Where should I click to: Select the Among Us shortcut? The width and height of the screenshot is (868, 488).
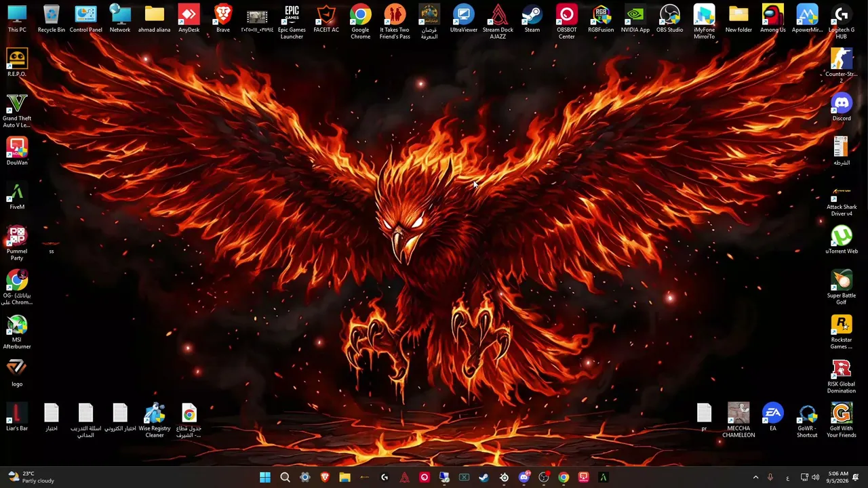(773, 19)
